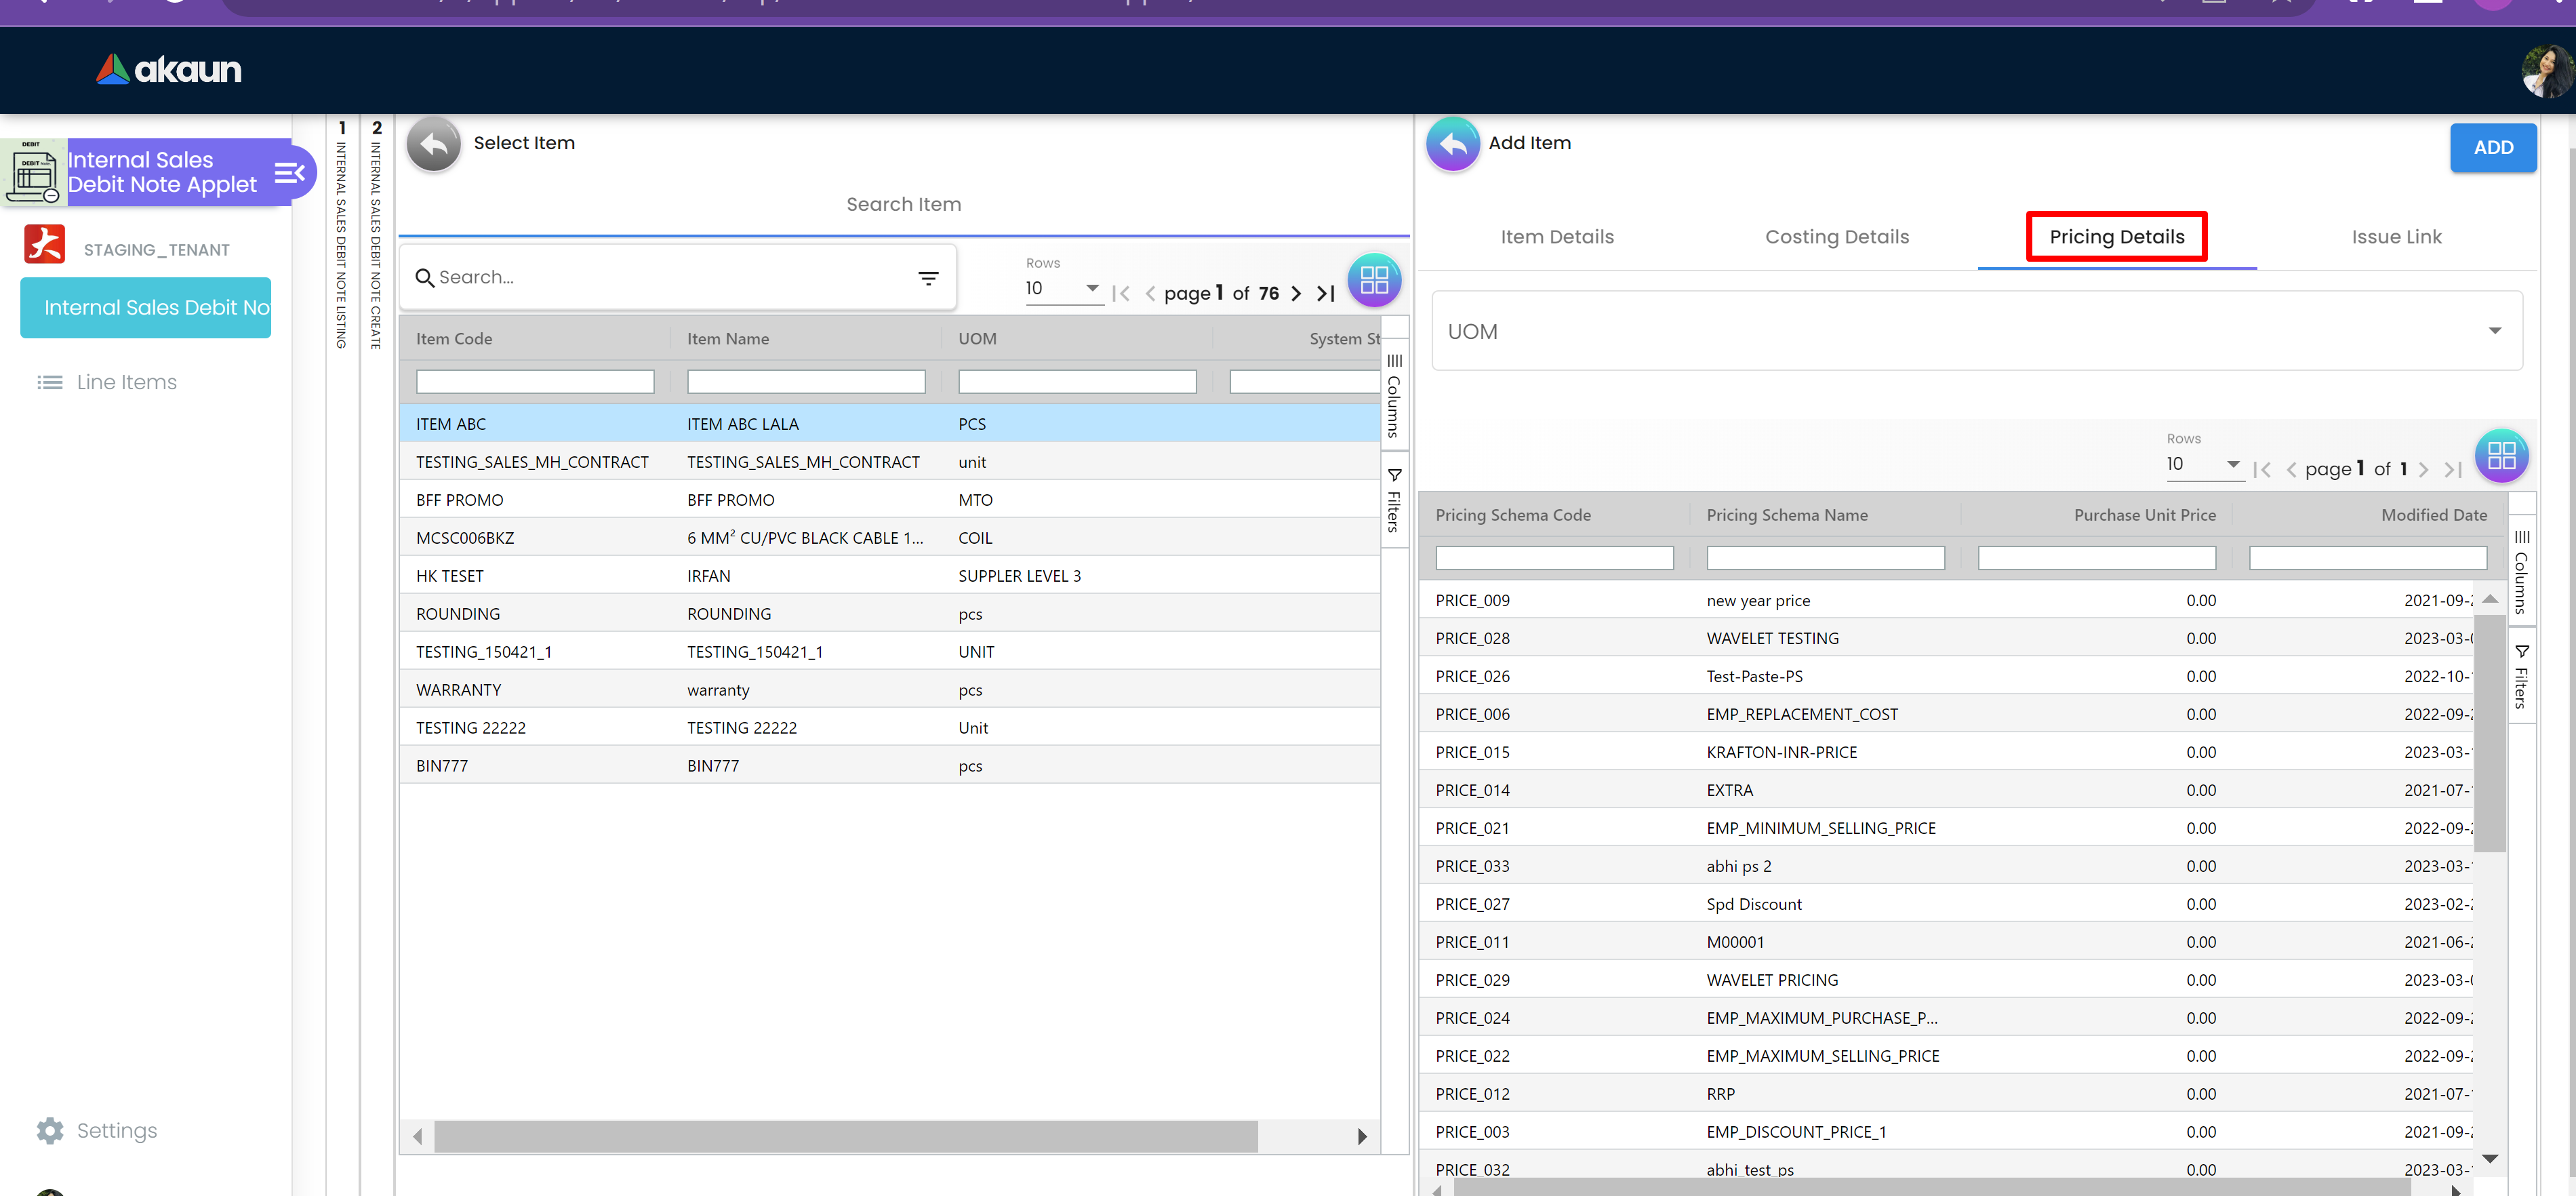This screenshot has height=1196, width=2576.
Task: Open Rows dropdown in pricing grid
Action: click(2203, 465)
